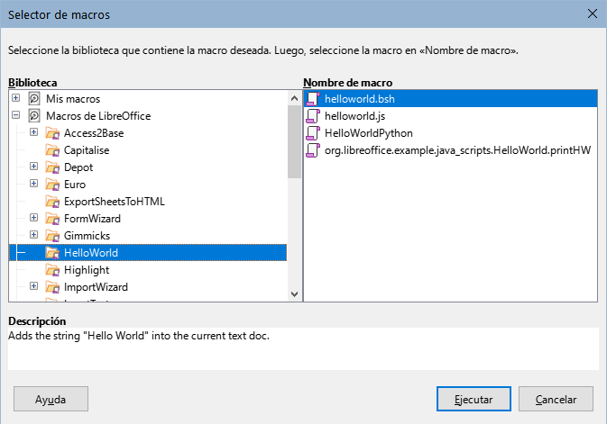
Task: Expand the Gimmicks library
Action: click(33, 235)
